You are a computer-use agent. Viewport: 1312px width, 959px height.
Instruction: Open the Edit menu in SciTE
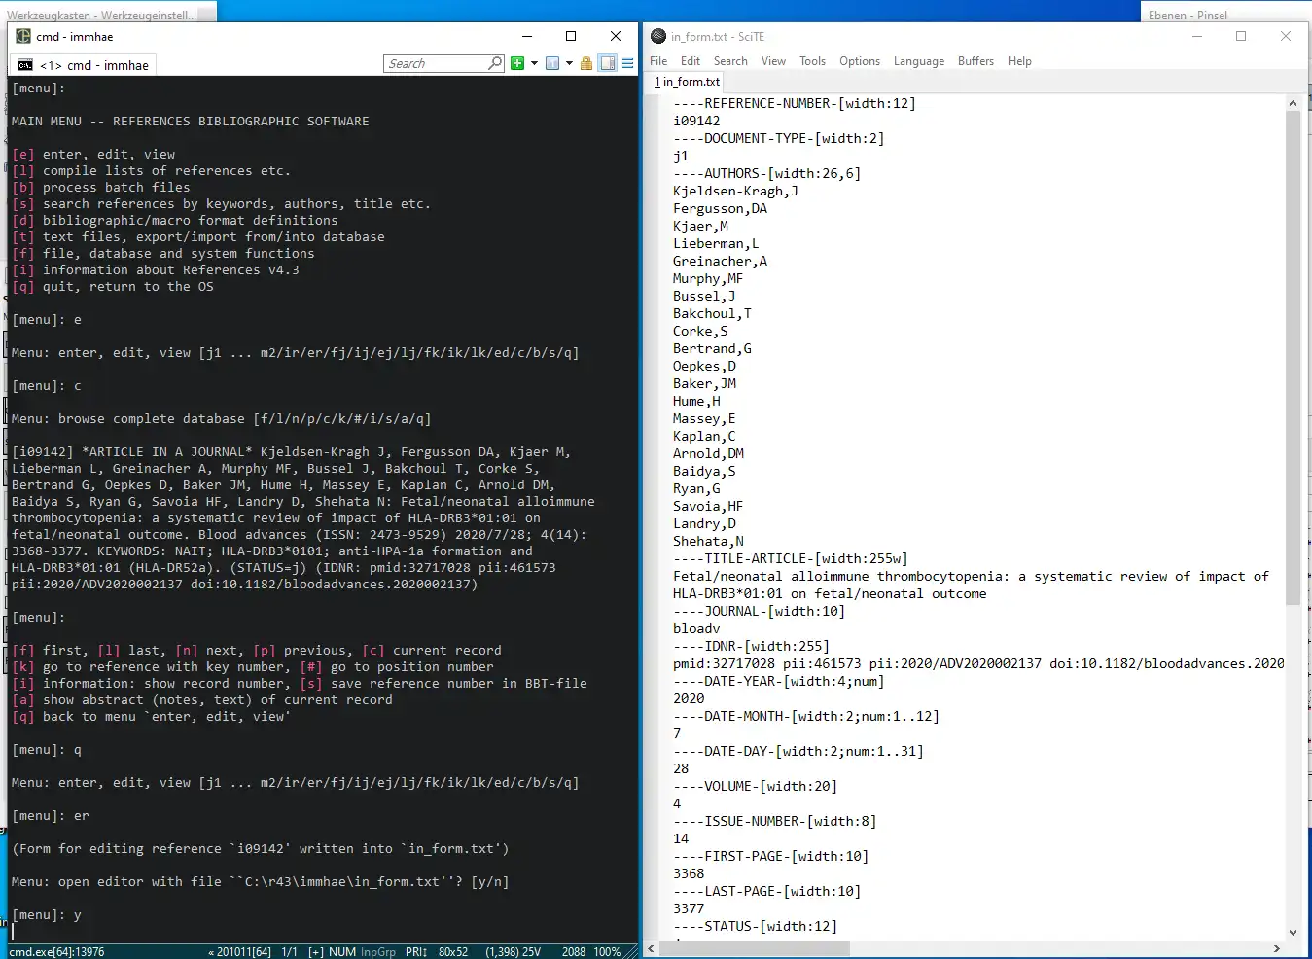click(x=691, y=61)
